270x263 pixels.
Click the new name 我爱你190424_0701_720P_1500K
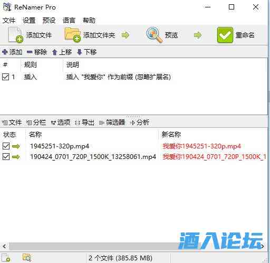coord(214,157)
